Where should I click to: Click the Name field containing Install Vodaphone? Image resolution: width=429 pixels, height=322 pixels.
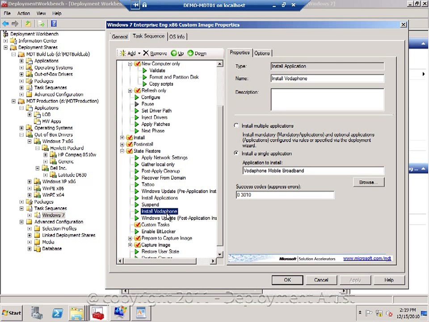click(x=327, y=79)
